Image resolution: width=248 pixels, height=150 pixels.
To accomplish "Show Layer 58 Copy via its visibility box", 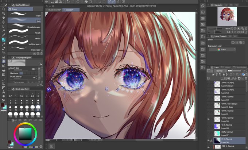I will pos(208,84).
